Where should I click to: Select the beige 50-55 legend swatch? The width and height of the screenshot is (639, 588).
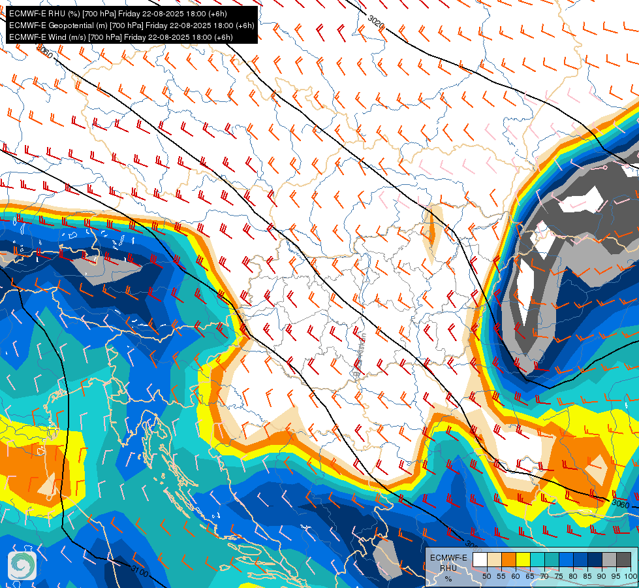pyautogui.click(x=494, y=559)
